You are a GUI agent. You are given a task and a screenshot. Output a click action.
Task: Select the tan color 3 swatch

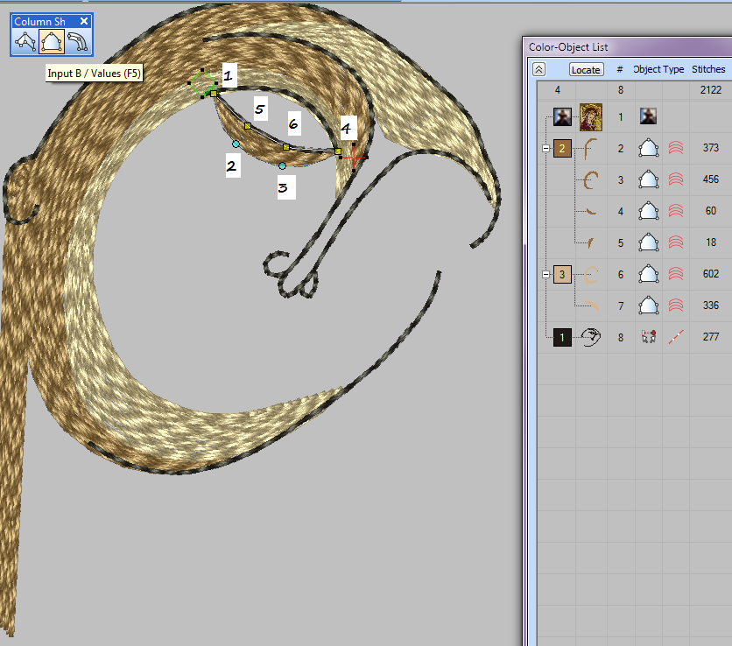[x=561, y=274]
